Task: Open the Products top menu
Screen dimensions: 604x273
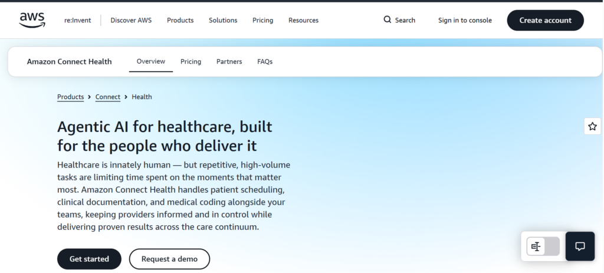Action: tap(180, 21)
